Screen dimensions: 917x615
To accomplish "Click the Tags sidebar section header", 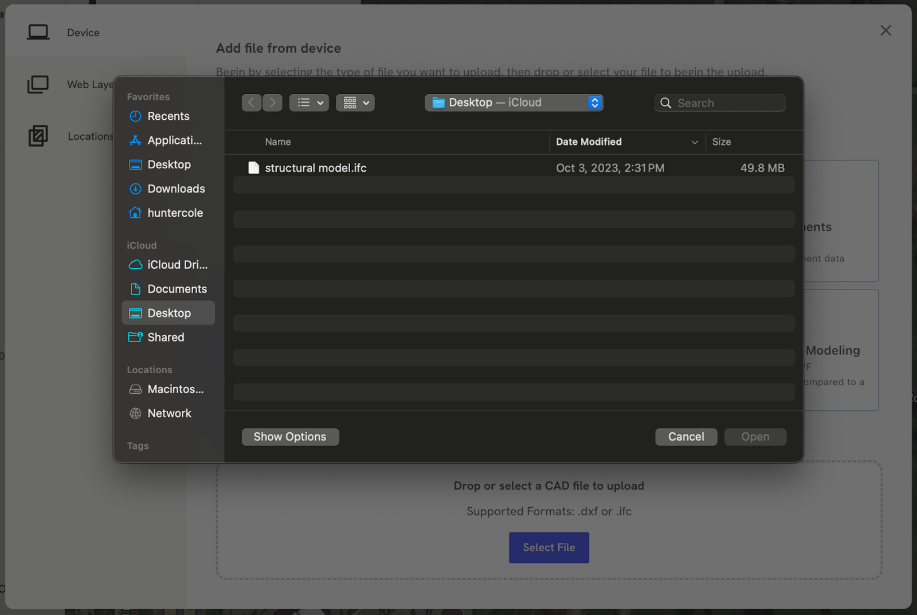I will (138, 446).
